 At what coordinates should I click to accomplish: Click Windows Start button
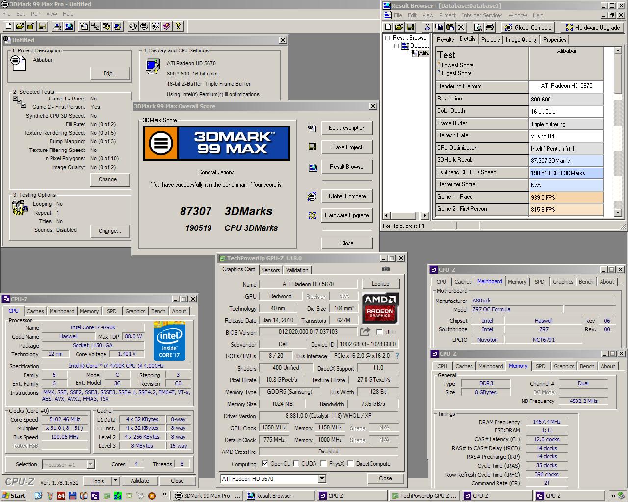point(14,495)
